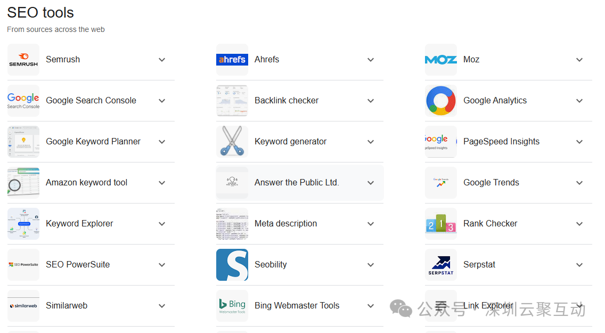Click the Rank Checker podium icon
The width and height of the screenshot is (605, 333).
[441, 224]
